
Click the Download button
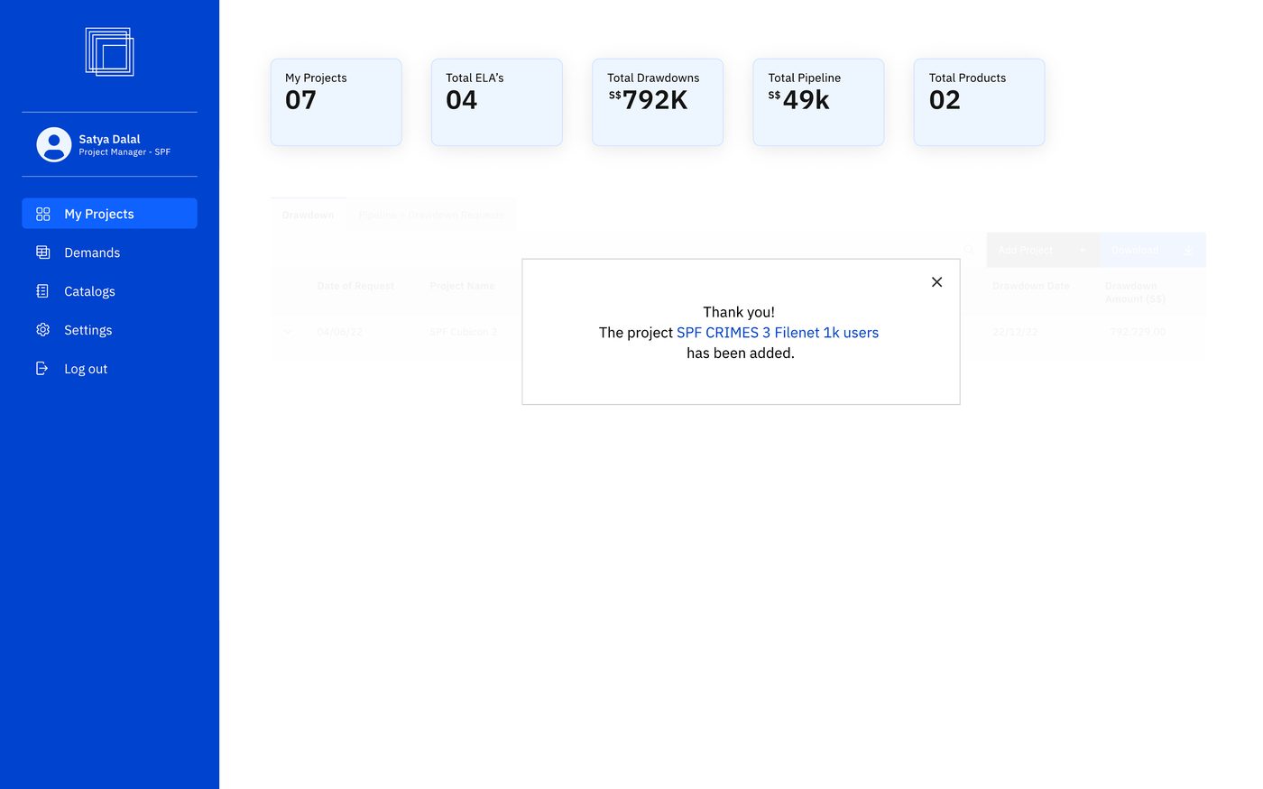pos(1152,251)
